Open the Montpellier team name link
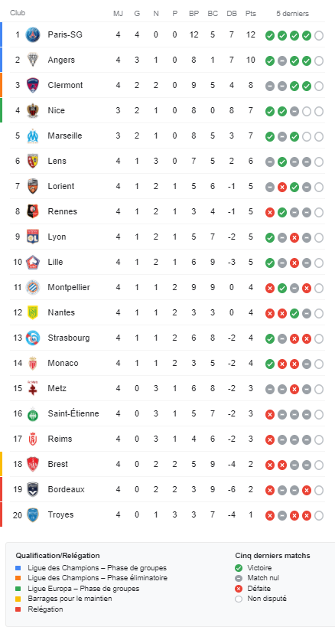The height and width of the screenshot is (627, 335). 69,288
